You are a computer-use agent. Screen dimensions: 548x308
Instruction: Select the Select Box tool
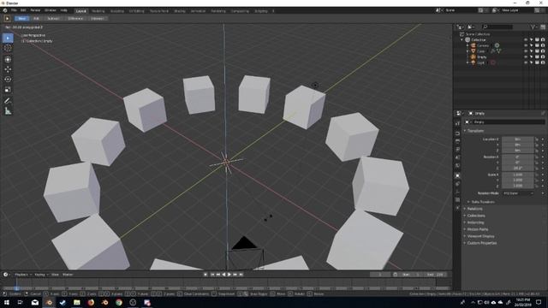click(8, 38)
